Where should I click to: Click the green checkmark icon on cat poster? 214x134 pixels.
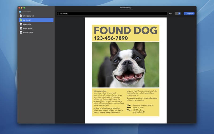(x=21, y=20)
